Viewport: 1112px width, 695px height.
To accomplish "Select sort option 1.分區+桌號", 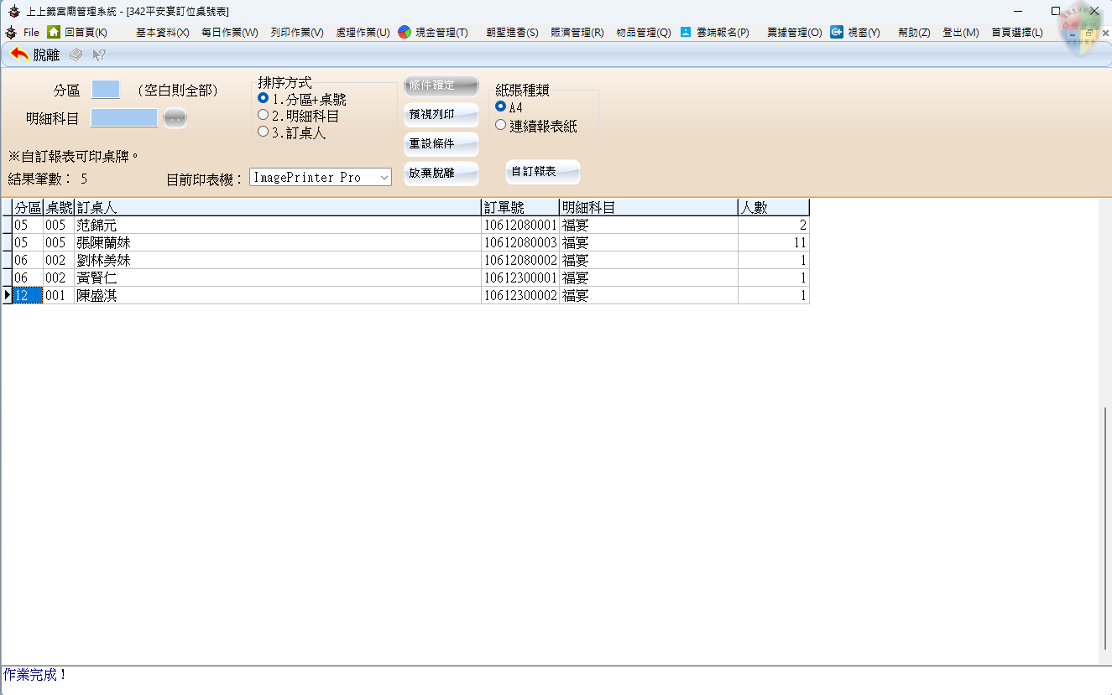I will [x=264, y=99].
